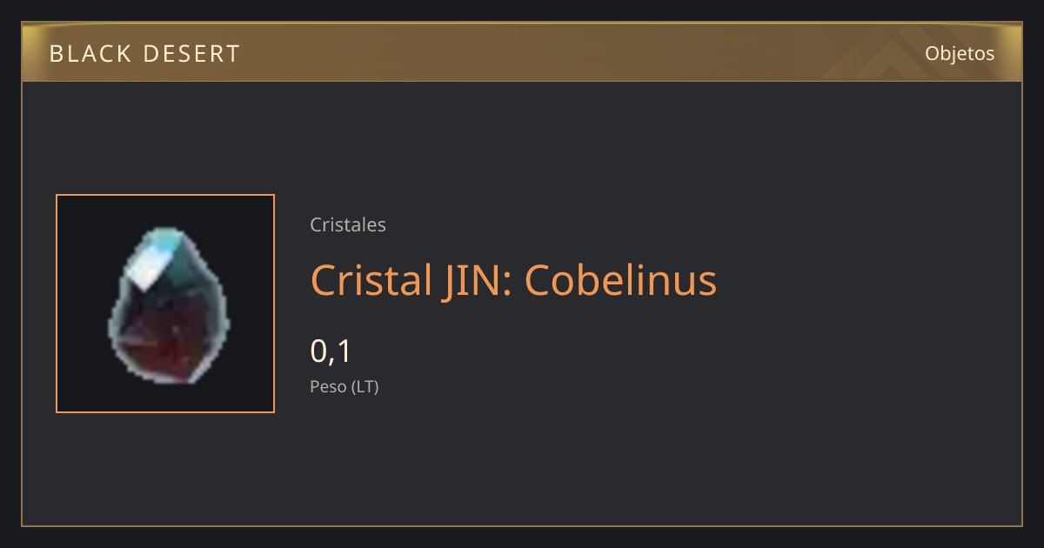Click the Cristal JIN: Cobelinus crystal icon

169,305
